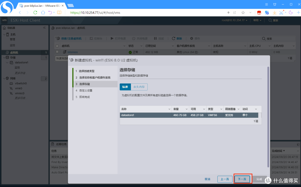The image size is (301, 187).
Task: Click the vSwitch0 network icon
Action: pyautogui.click(x=11, y=83)
